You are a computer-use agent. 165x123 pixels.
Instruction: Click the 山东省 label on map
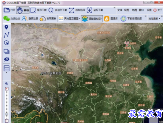(x=134, y=69)
